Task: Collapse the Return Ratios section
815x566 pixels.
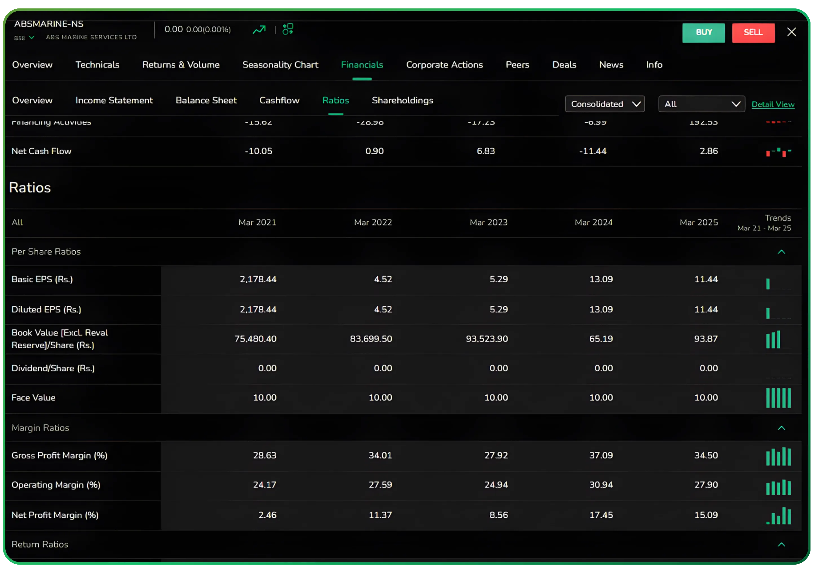Action: point(782,545)
